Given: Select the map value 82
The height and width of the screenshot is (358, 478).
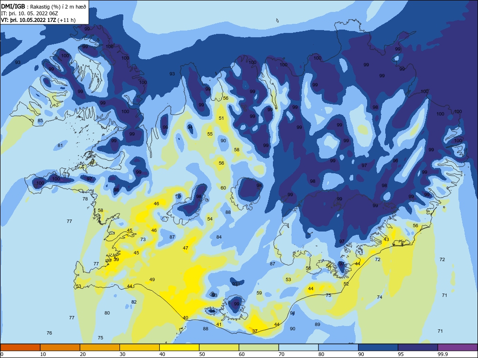Looking at the screenshot, I should coord(134,302).
